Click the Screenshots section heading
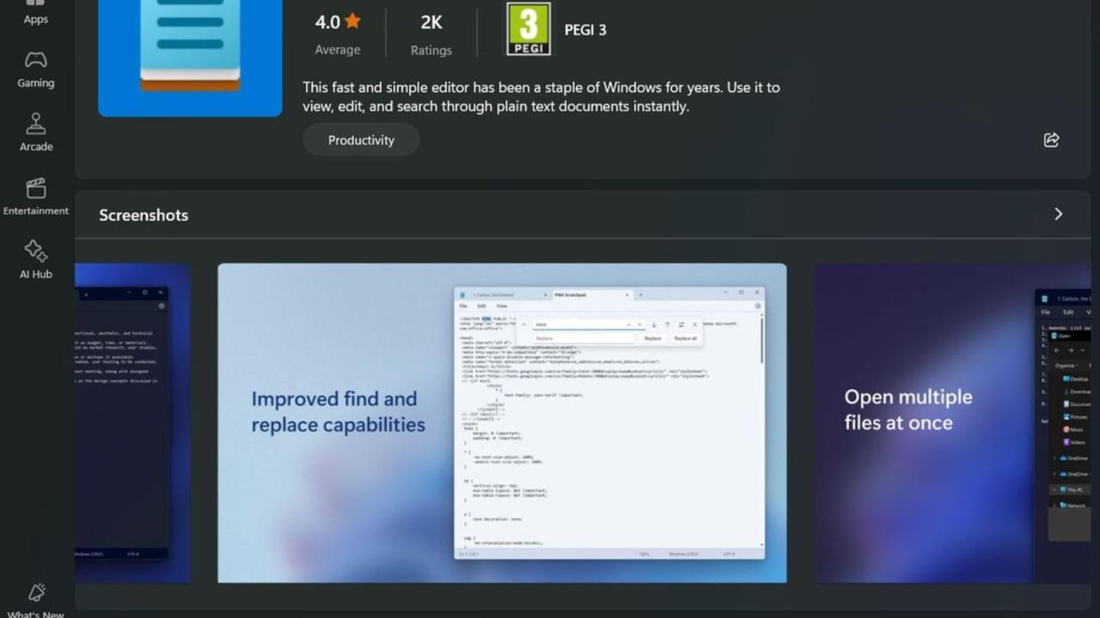Image resolution: width=1100 pixels, height=618 pixels. (144, 215)
